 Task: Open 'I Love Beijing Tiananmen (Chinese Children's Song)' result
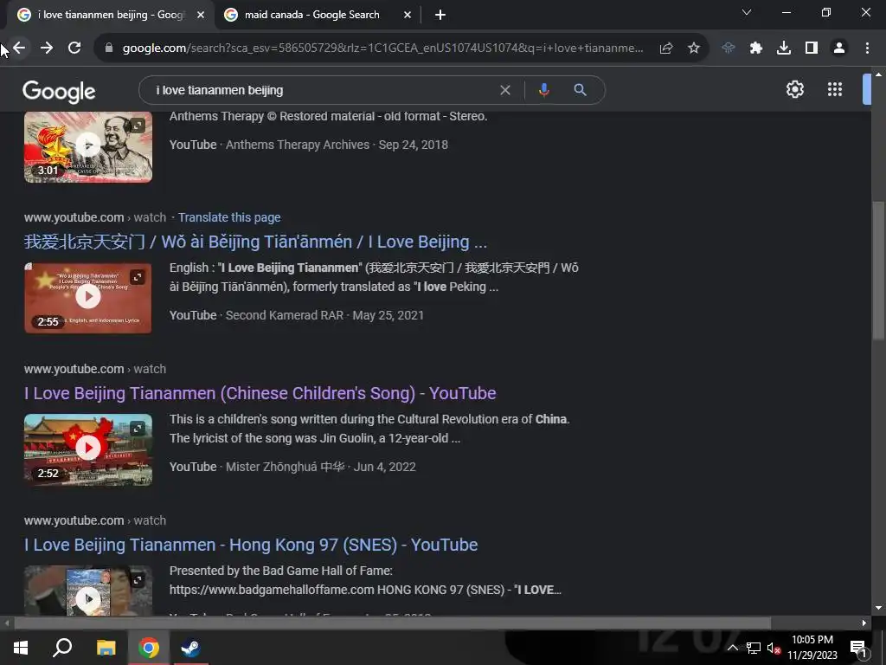click(260, 394)
